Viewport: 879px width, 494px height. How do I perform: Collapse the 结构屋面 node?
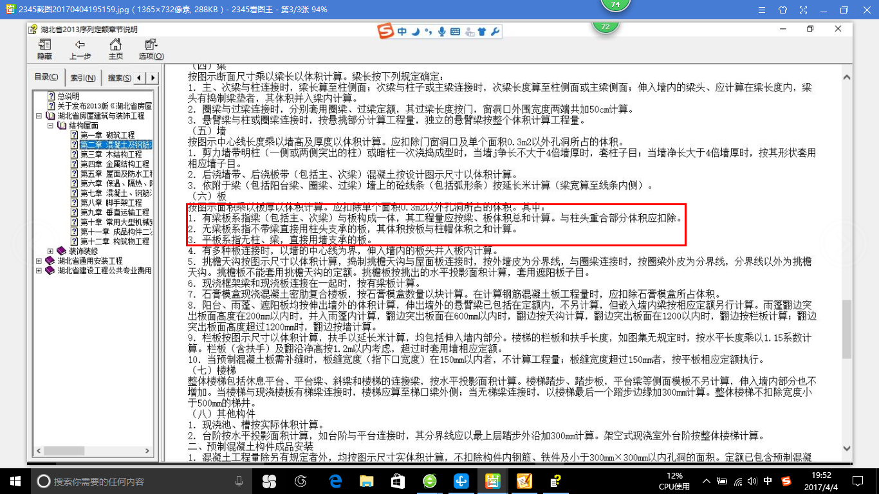[50, 125]
